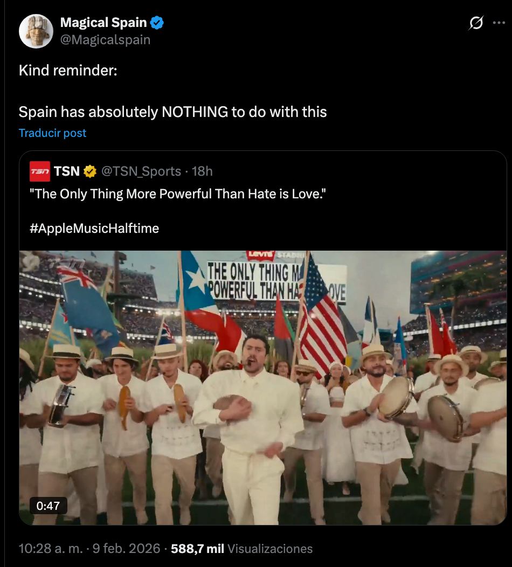Image resolution: width=512 pixels, height=567 pixels.
Task: Open the TSN account name
Action: pos(67,171)
